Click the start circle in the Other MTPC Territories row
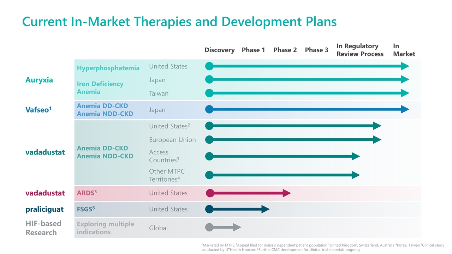 209,175
